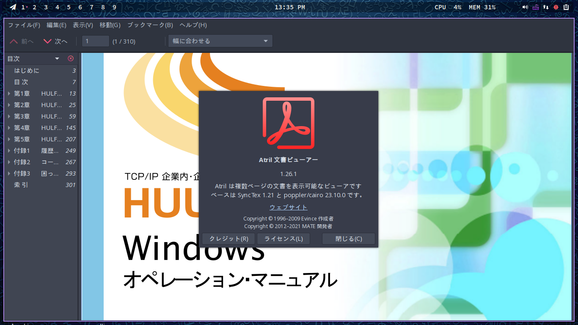Open the 表示(V) menu
The image size is (578, 325).
click(x=83, y=25)
